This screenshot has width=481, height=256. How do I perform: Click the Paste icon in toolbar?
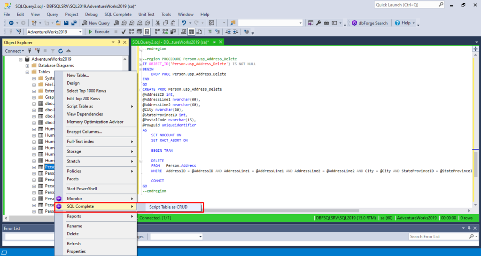tap(173, 23)
